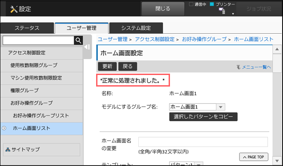
Task: Click the arrow marker beside ホーム画面リスト
Action: click(4, 128)
